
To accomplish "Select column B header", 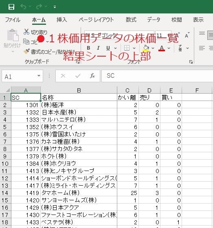I will 79,90.
